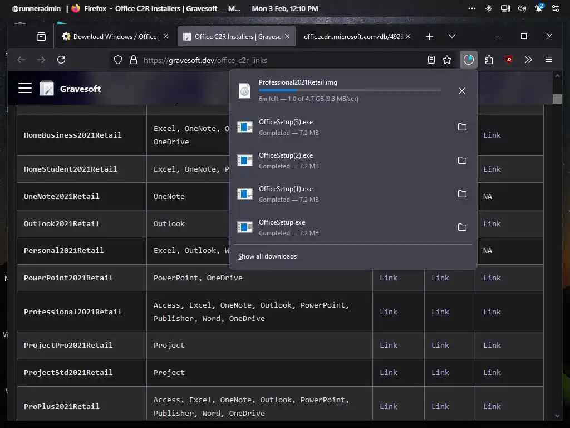Click the uBlock Origin extension icon
The image size is (570, 428).
pos(509,59)
